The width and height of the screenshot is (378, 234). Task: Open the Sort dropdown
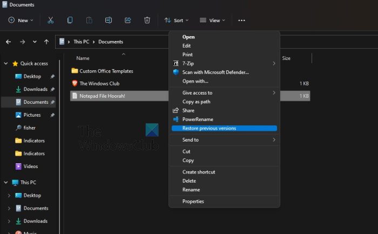(x=177, y=21)
